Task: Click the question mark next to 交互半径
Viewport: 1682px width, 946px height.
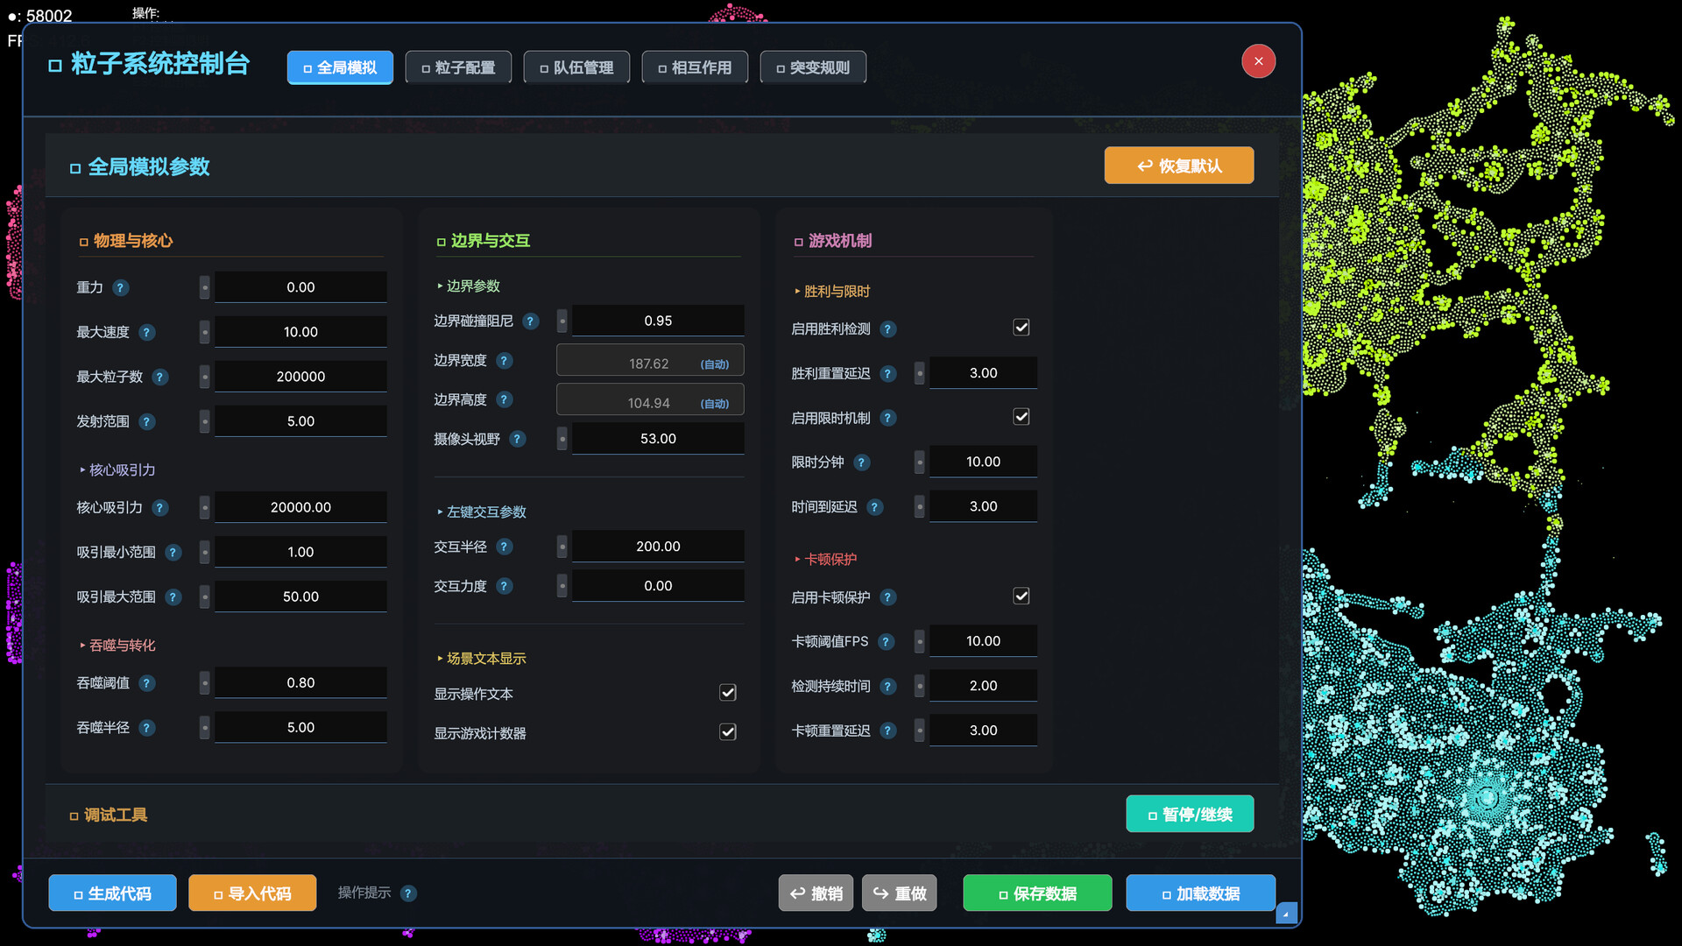Action: click(505, 547)
